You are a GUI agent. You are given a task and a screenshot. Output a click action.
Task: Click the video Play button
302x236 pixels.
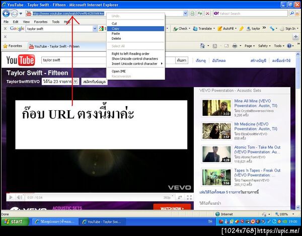[x=11, y=197]
